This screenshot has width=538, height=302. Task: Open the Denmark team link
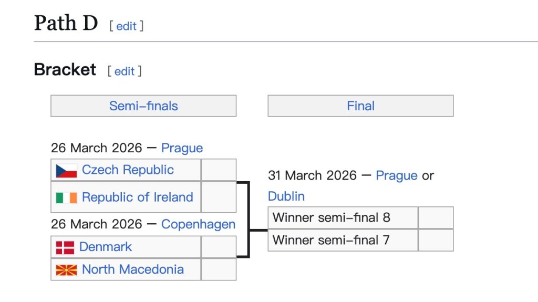point(106,247)
